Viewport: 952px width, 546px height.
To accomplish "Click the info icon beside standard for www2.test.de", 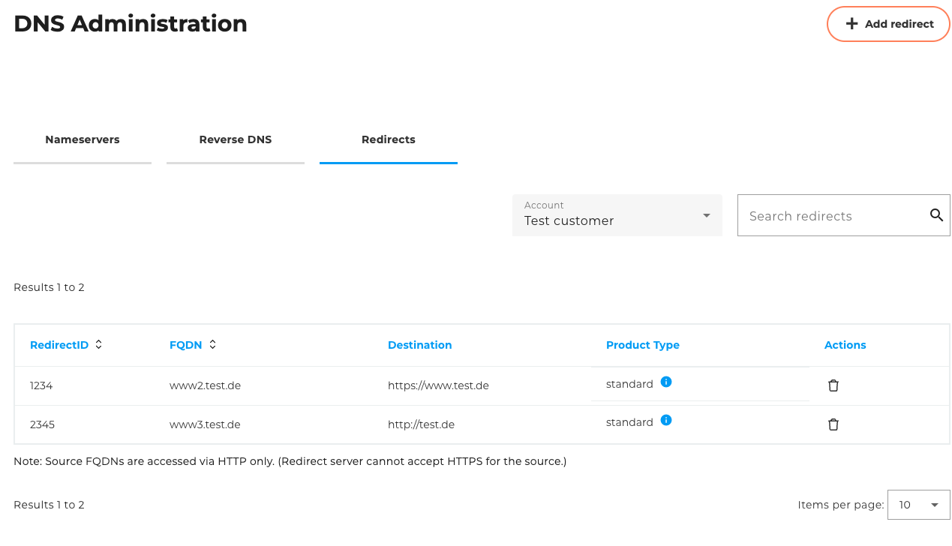I will pos(666,382).
